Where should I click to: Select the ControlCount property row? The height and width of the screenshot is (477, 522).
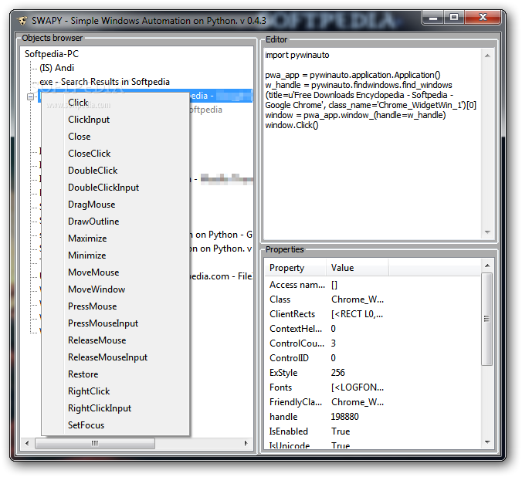[373, 343]
